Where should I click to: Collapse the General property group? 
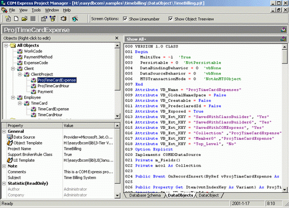point(4,131)
